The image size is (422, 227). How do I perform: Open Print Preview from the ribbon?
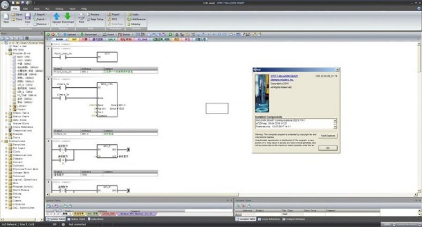93,14
